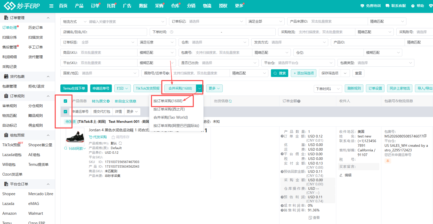Click the Jordan 4 product thumbnail
The image size is (433, 224).
75,137
